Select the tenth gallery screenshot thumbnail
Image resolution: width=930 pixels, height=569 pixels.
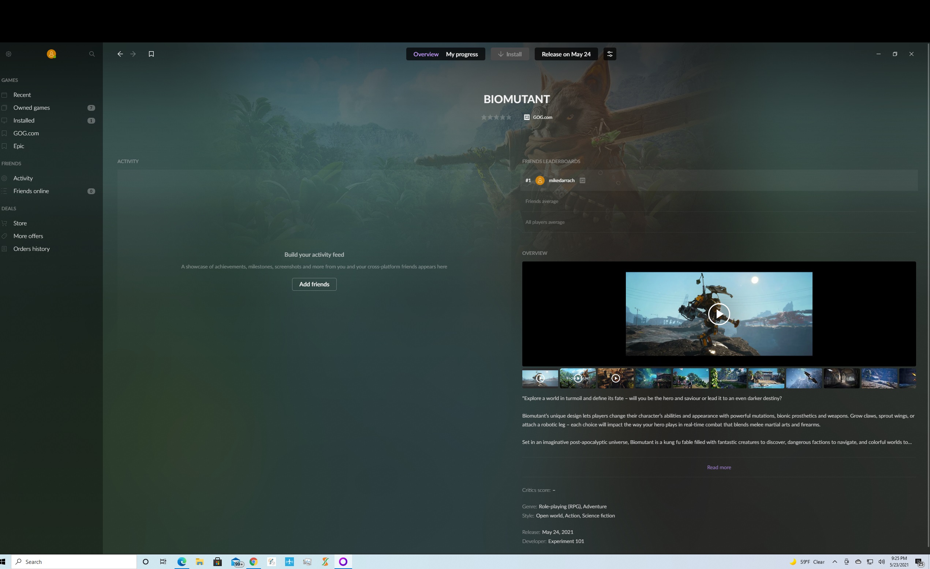[x=880, y=378]
